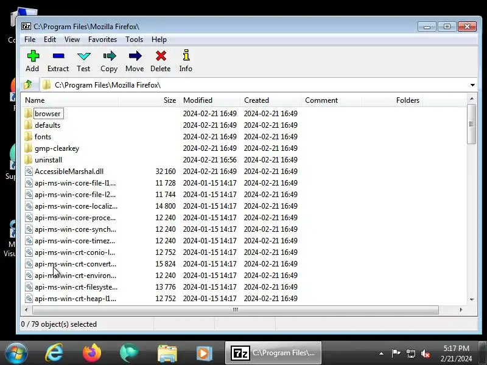
Task: Open the Info tool
Action: [186, 55]
